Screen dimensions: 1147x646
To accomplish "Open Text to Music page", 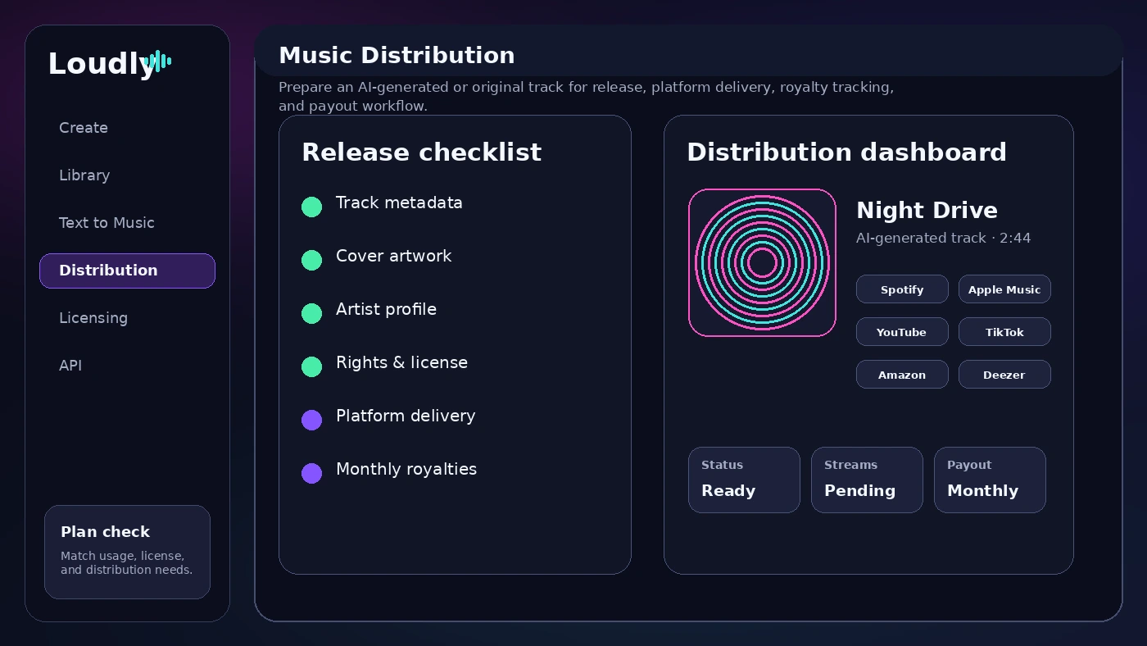I will click(x=107, y=223).
